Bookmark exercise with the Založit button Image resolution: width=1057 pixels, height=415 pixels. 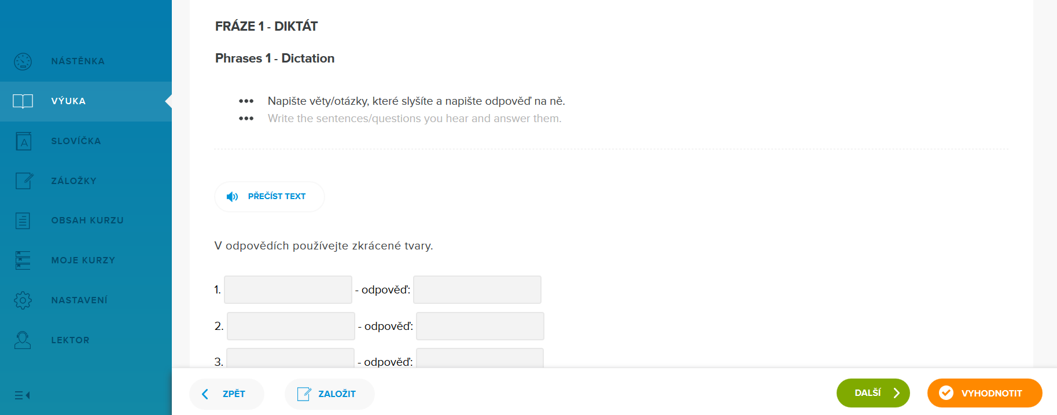point(329,394)
